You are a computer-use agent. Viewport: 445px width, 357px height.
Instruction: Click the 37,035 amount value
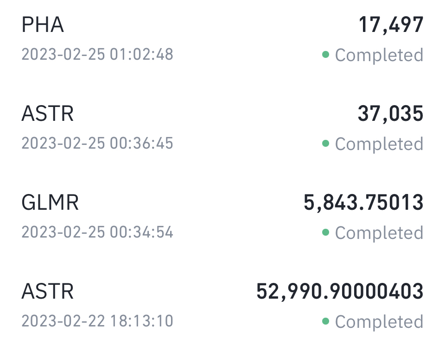(390, 114)
